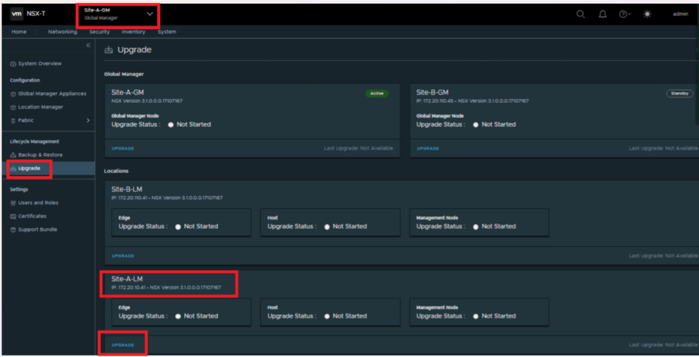Image resolution: width=699 pixels, height=357 pixels.
Task: Open Certificates settings
Action: pos(32,216)
